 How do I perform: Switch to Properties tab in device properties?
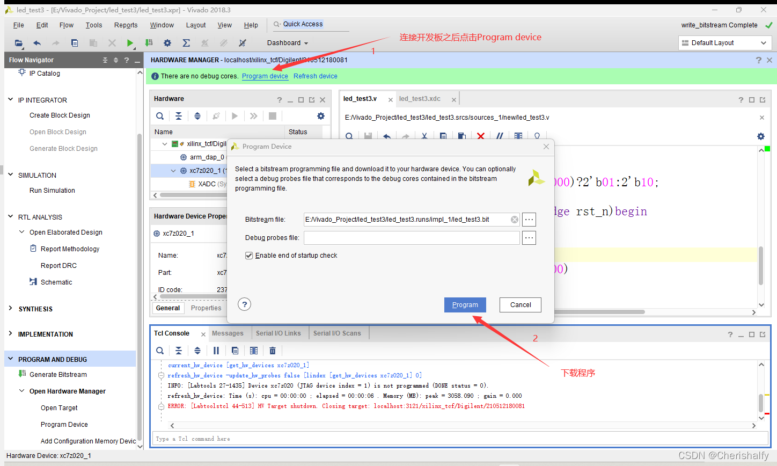tap(206, 308)
